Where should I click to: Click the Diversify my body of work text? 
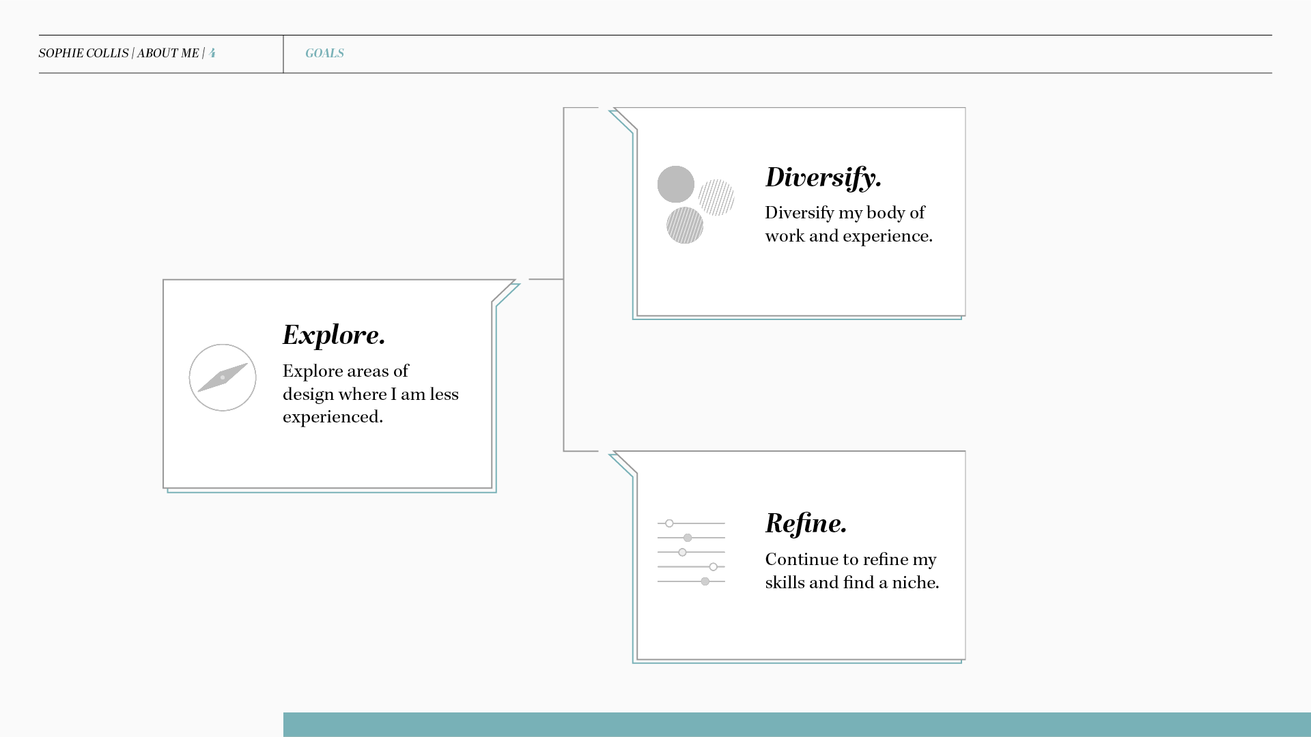pyautogui.click(x=848, y=224)
